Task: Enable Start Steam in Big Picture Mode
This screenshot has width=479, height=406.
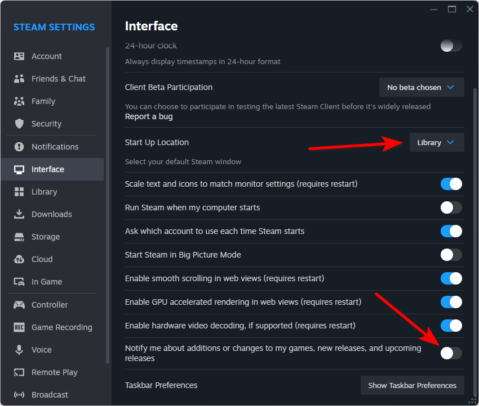Action: tap(451, 255)
